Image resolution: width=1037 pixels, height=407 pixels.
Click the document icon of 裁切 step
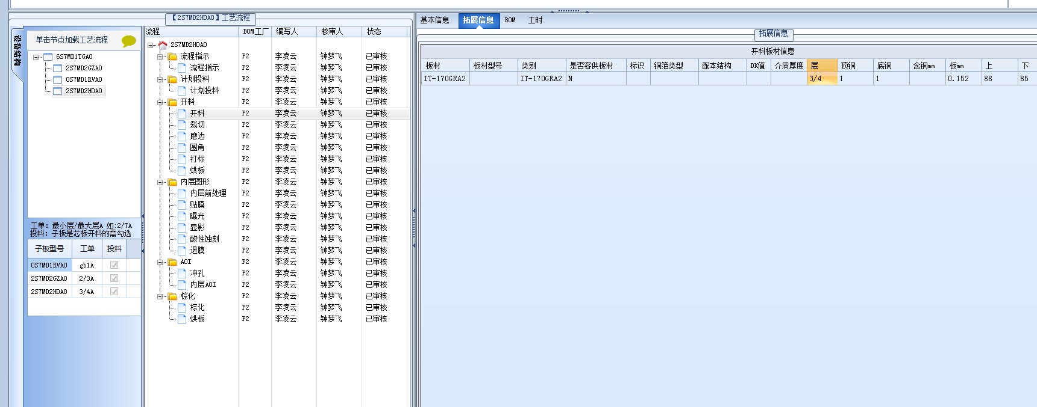182,124
